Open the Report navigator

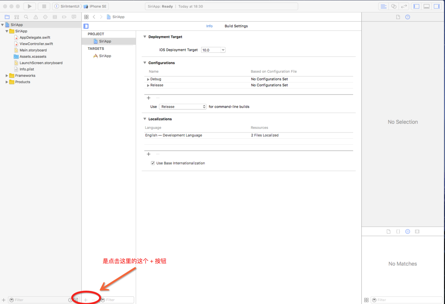coord(74,17)
